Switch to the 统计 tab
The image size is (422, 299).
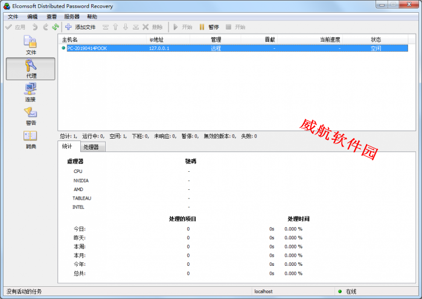[69, 146]
